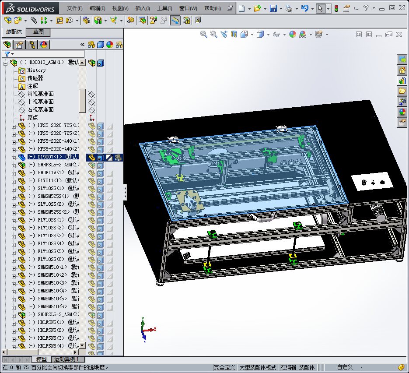Click the Show Hidden Components icon
The width and height of the screenshot is (409, 373).
86,20
